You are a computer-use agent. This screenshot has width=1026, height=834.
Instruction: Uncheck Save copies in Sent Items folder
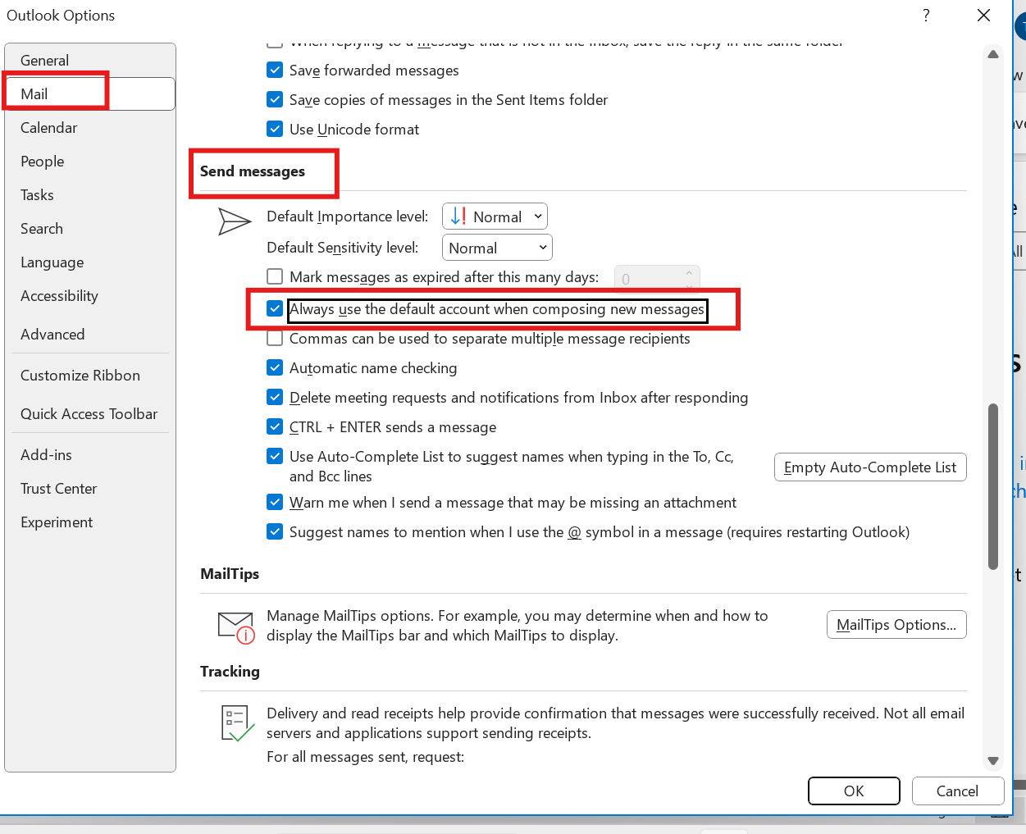pyautogui.click(x=275, y=100)
